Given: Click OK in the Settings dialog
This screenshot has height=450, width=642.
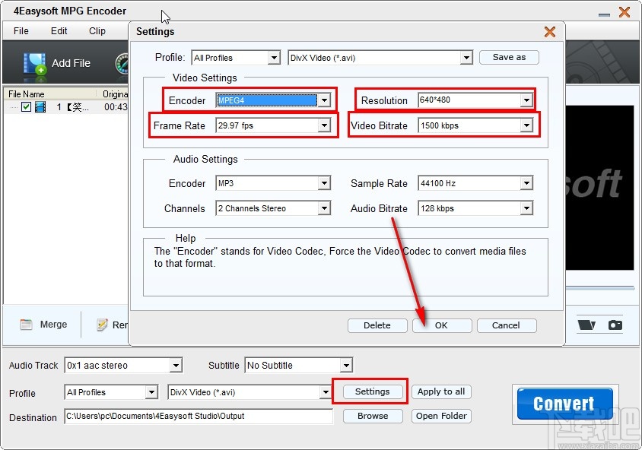Looking at the screenshot, I should pos(441,325).
